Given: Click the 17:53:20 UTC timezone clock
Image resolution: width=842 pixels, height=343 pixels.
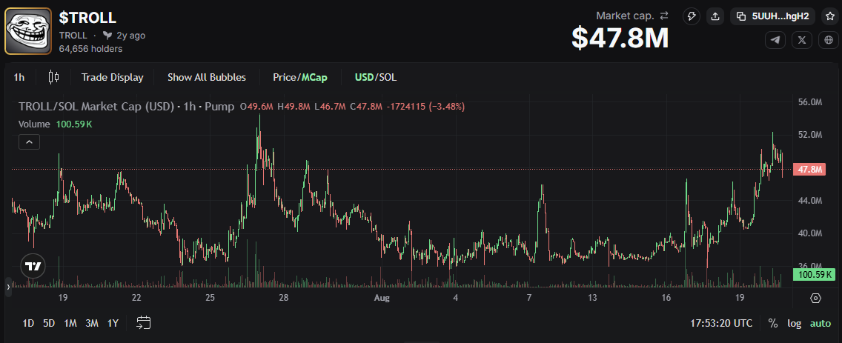Looking at the screenshot, I should [x=721, y=323].
